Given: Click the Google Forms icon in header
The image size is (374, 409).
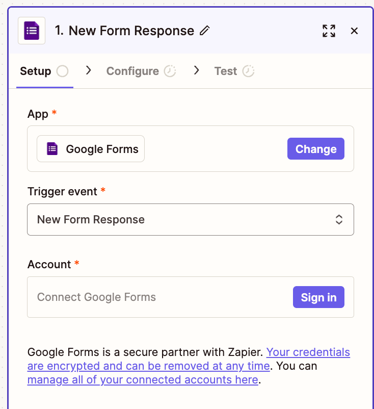Looking at the screenshot, I should point(32,31).
